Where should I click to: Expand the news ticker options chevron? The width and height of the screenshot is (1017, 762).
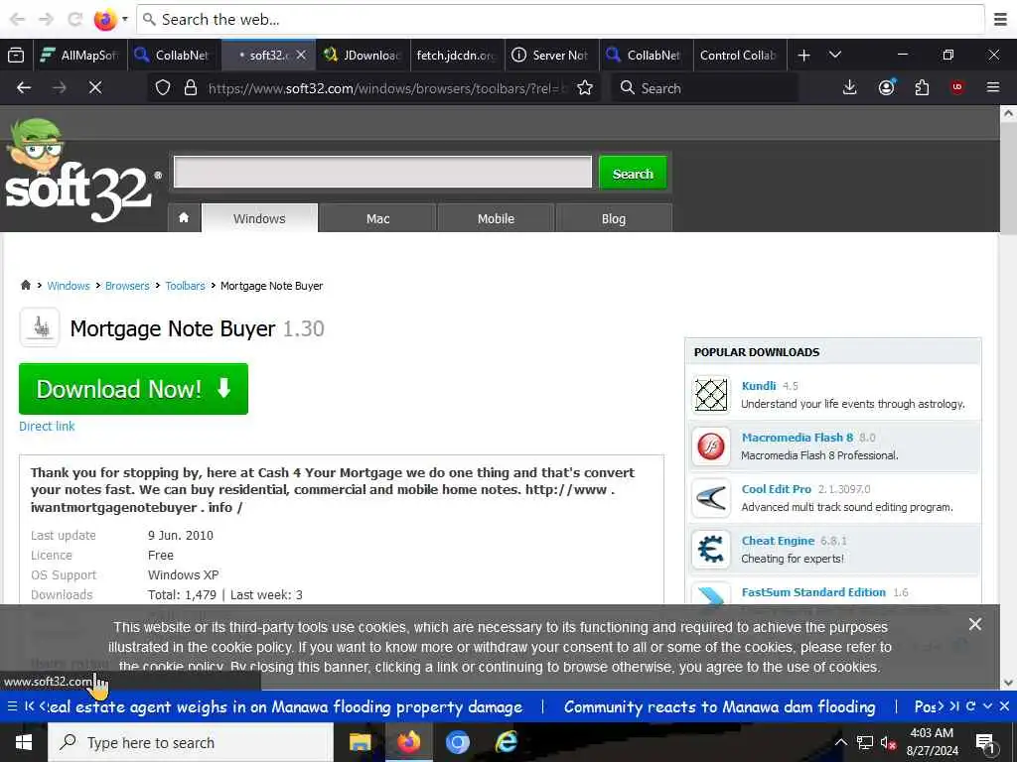tap(988, 706)
